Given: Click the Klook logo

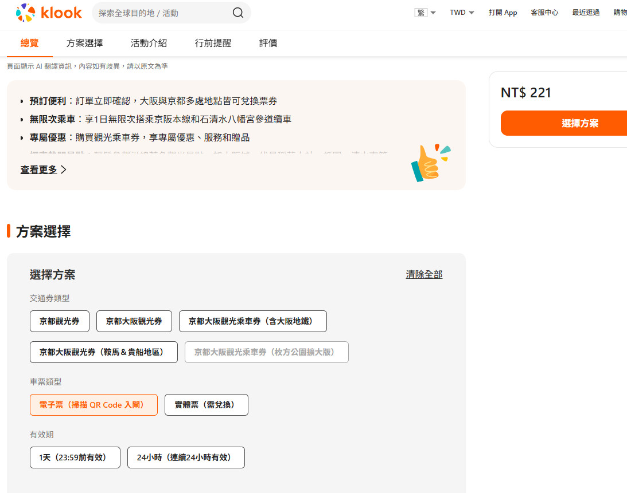Looking at the screenshot, I should pos(49,13).
